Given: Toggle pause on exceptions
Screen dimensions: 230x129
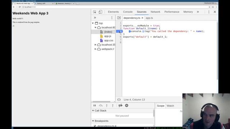Looking at the screenshot, I should 126,105.
